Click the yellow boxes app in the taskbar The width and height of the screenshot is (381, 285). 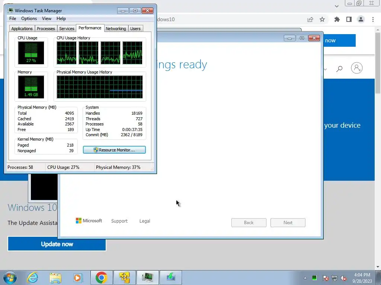click(x=125, y=278)
